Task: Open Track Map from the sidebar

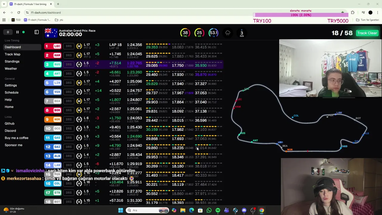Action: [x=13, y=54]
